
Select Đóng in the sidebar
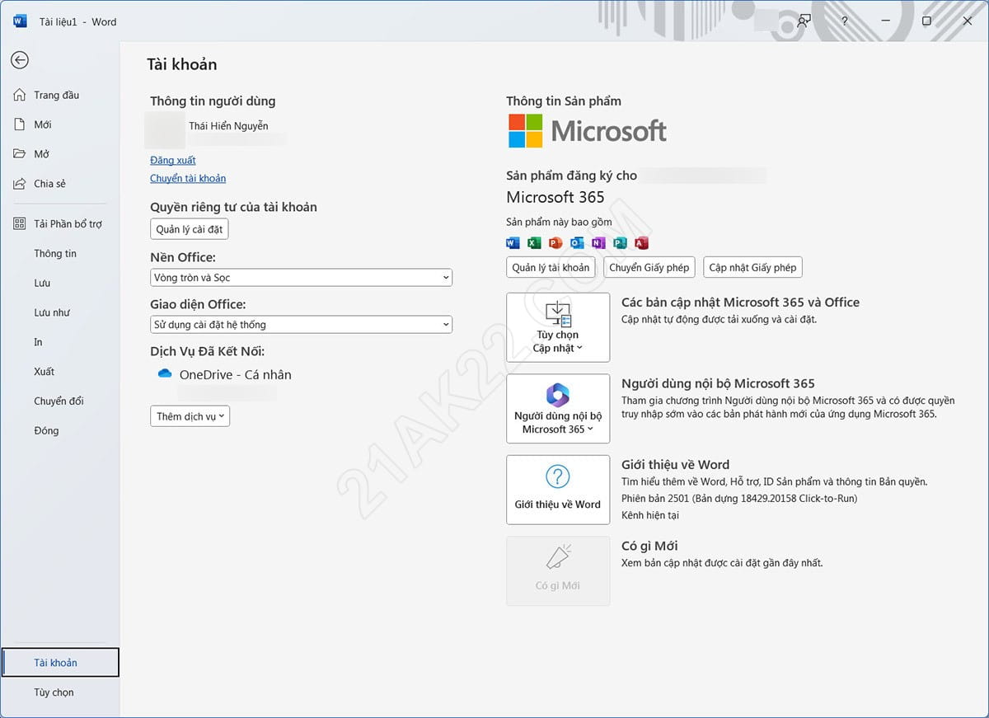(46, 431)
